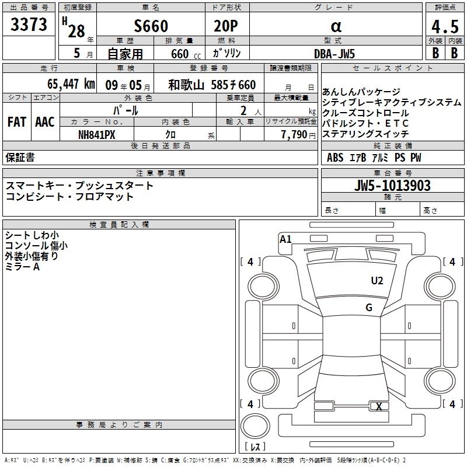Select the コンビシート・フロアマット note

pos(69,197)
